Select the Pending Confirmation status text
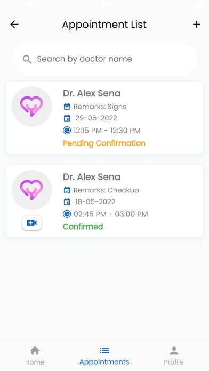The image size is (209, 371). tap(104, 143)
